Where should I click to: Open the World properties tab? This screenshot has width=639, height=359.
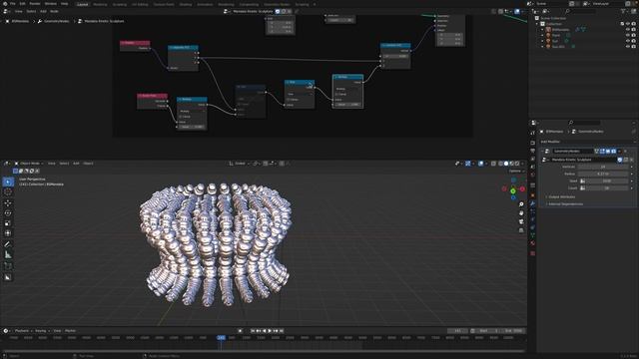click(532, 176)
